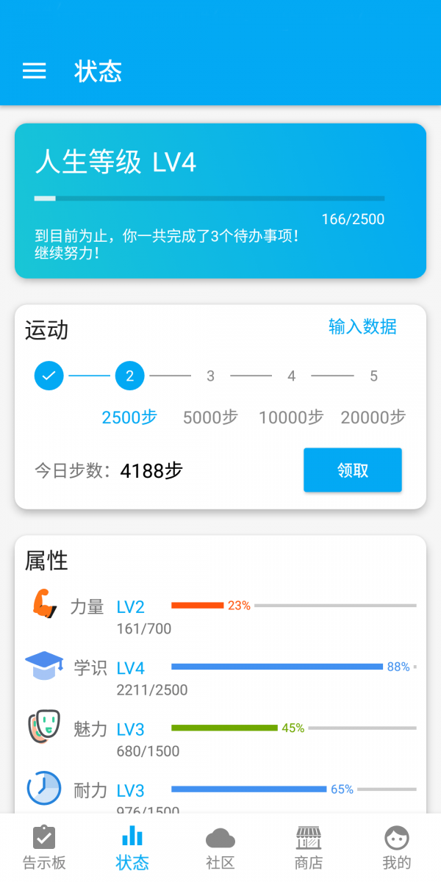Image resolution: width=441 pixels, height=882 pixels.
Task: Expand the 属性 attributes section
Action: tap(47, 560)
